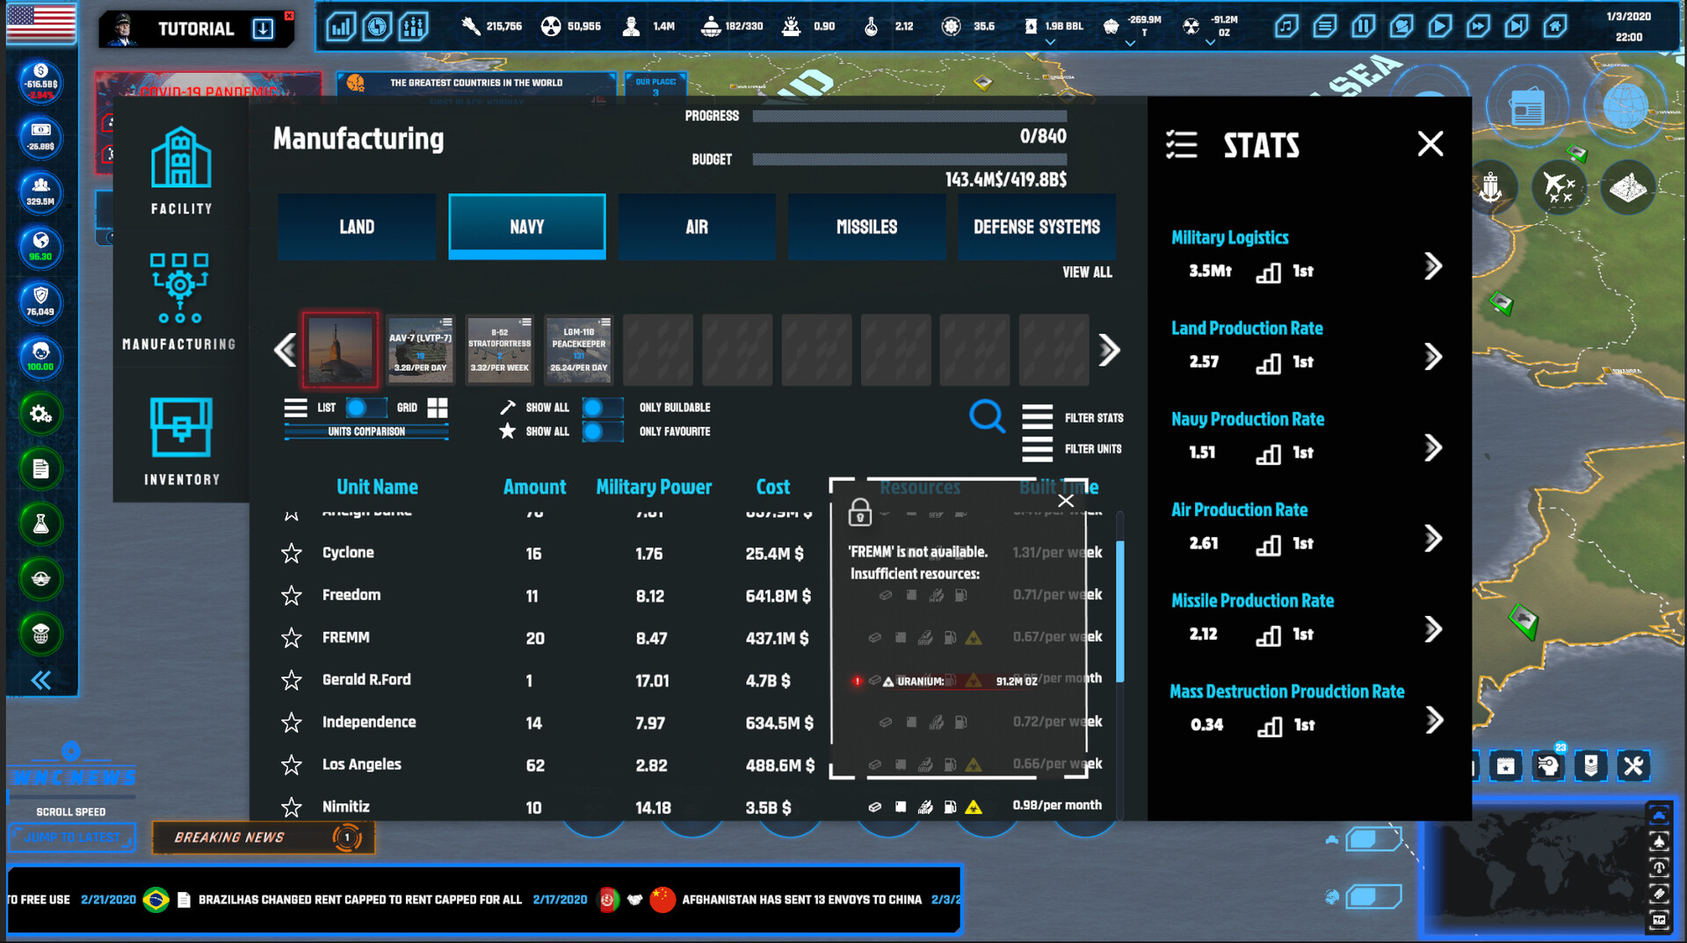Toggle the List/Grid view switch
Image resolution: width=1687 pixels, height=943 pixels.
tap(366, 407)
